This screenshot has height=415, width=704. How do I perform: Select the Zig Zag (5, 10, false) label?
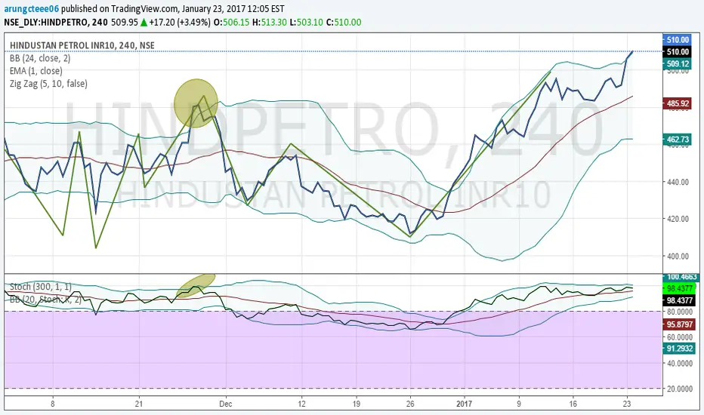(48, 84)
